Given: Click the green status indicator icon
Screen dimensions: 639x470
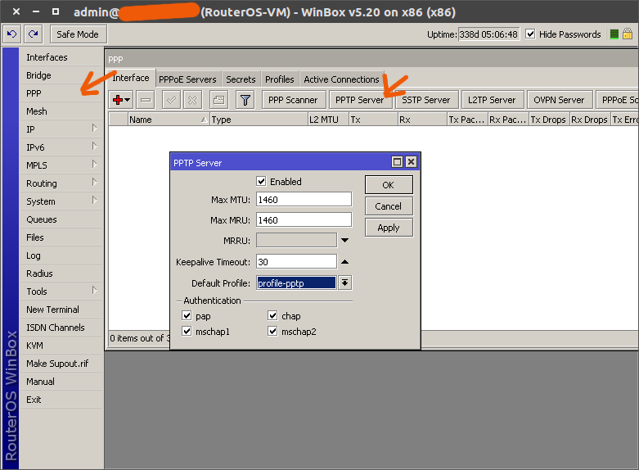Looking at the screenshot, I should click(614, 34).
